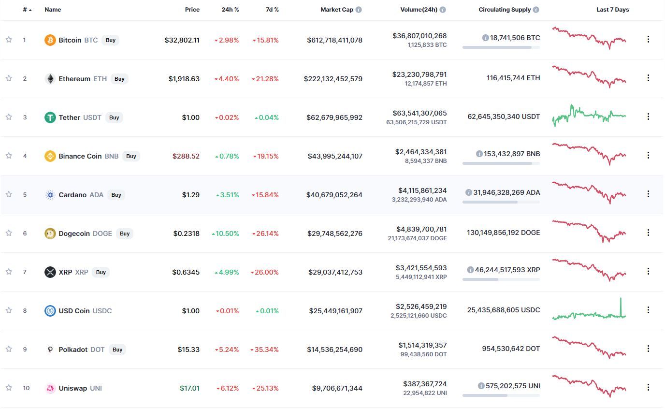Click the Bitcoin circulating supply progress bar

501,47
